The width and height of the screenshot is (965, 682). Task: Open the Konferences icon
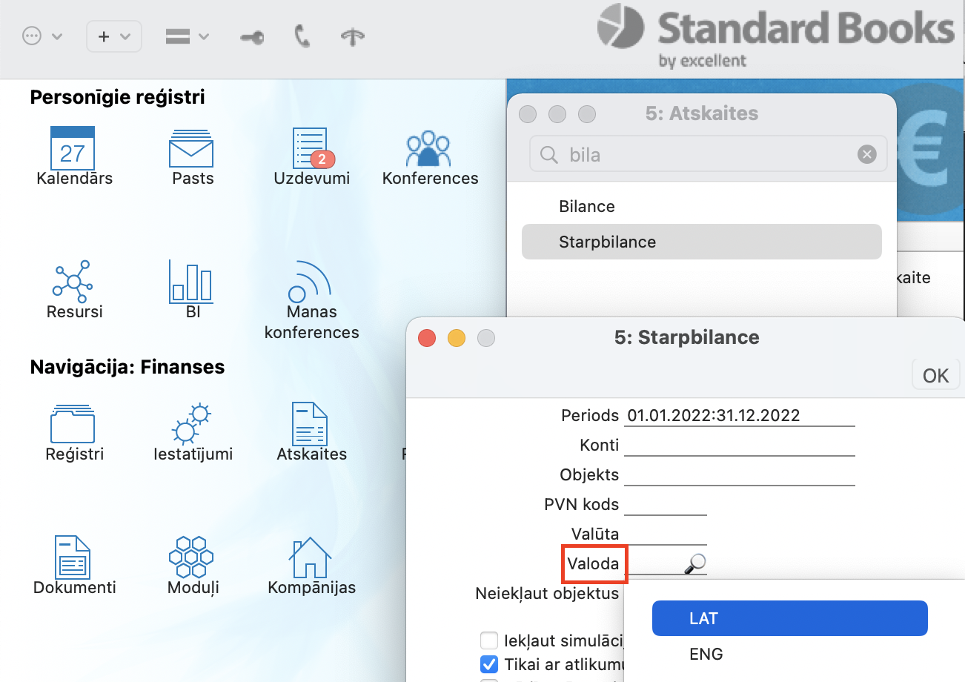point(428,148)
